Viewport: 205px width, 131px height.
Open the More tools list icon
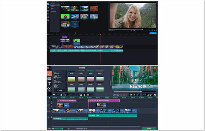click(x=50, y=94)
